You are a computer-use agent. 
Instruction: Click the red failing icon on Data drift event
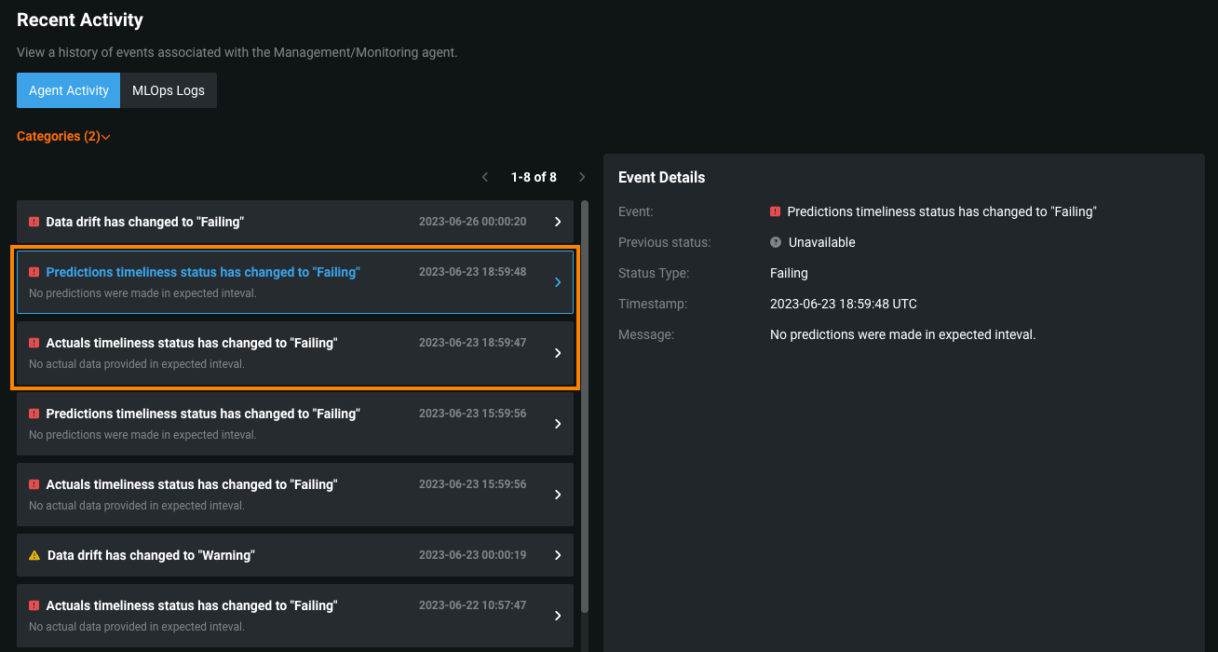pyautogui.click(x=34, y=223)
